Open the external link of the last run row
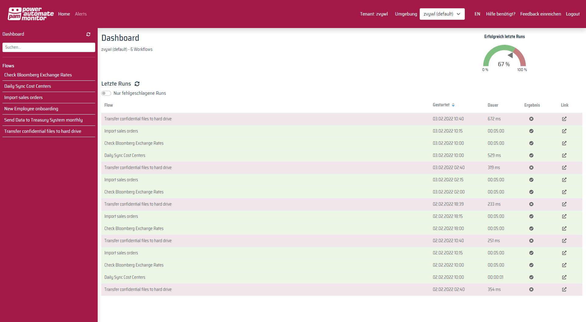The width and height of the screenshot is (586, 322). coord(564,289)
